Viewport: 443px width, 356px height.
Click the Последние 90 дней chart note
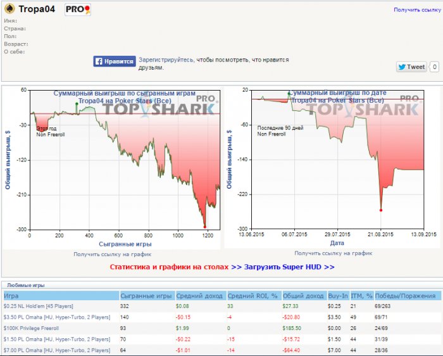coord(280,128)
